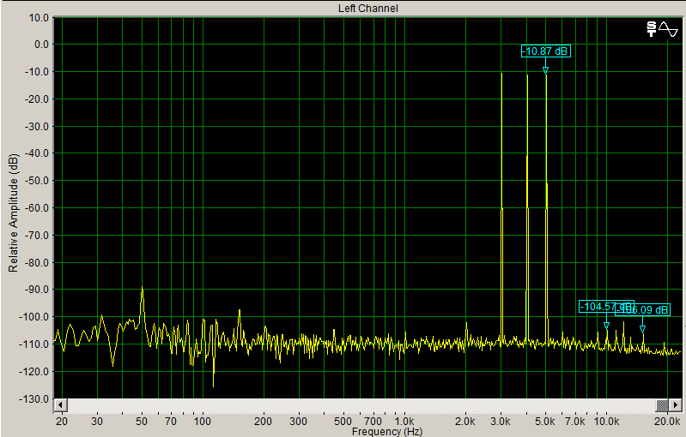Select the -10.87 dB marker label
Screen dimensions: 686x437
(546, 51)
